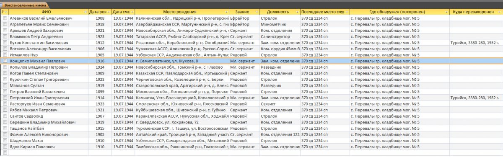Click the Связист position cell
Image resolution: width=503 pixels, height=157 pixels.
(x=280, y=103)
